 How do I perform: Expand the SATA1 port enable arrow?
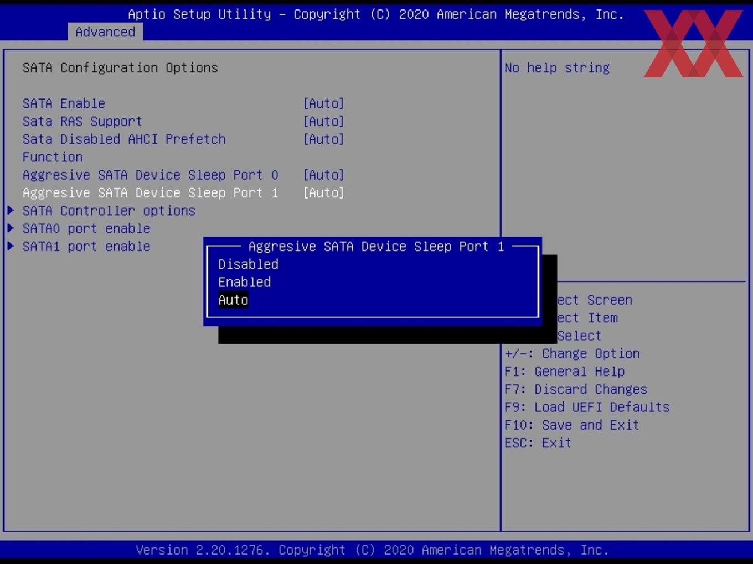(11, 246)
